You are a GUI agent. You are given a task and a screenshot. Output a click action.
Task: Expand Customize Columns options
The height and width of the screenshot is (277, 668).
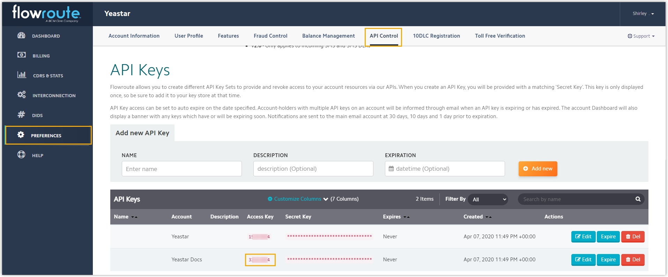tap(298, 199)
